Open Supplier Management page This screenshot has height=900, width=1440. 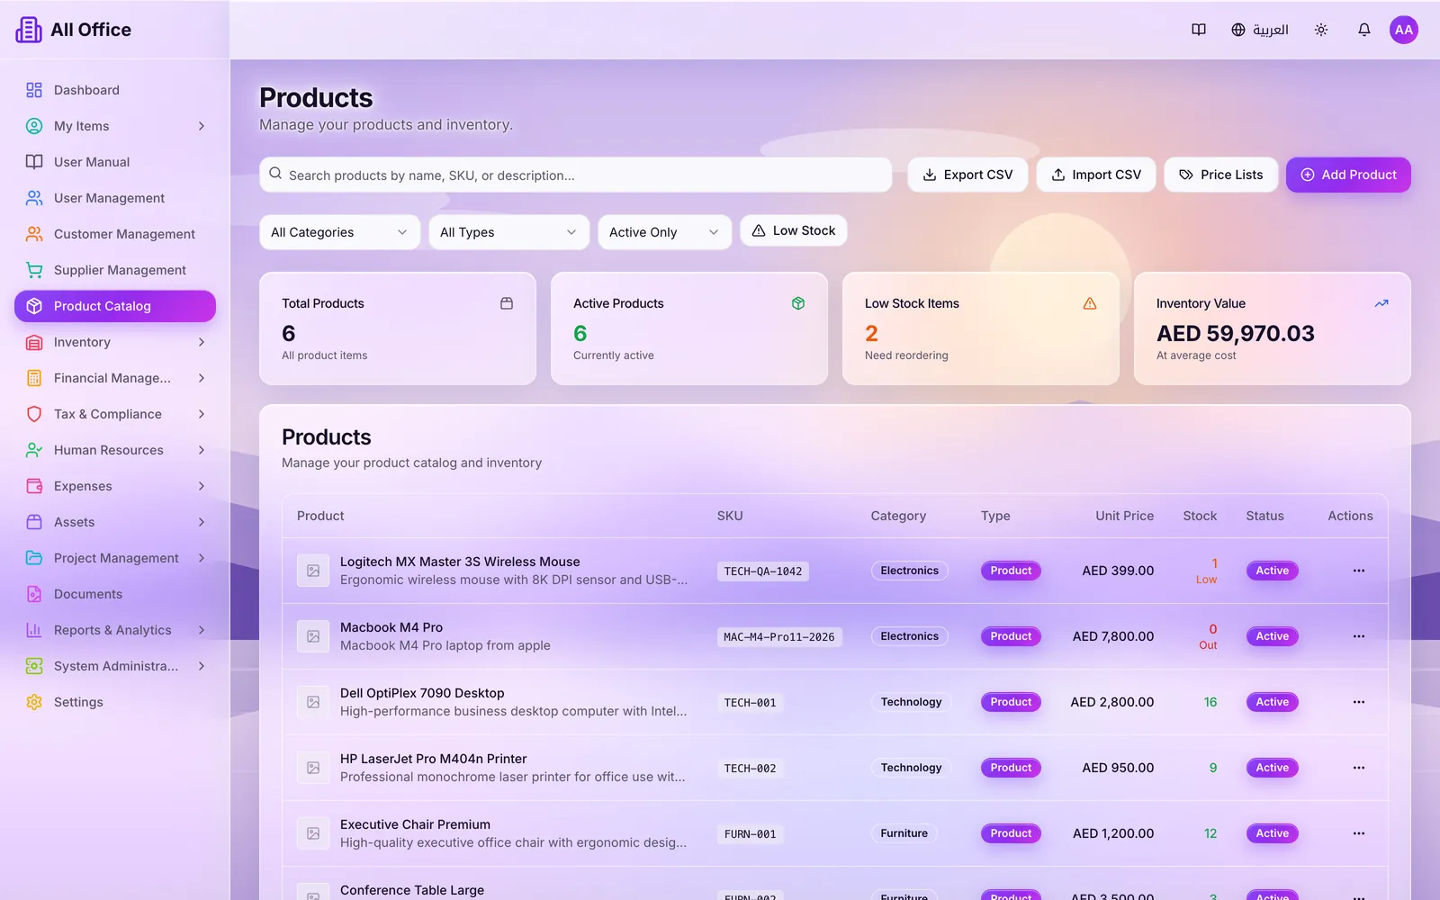point(115,270)
